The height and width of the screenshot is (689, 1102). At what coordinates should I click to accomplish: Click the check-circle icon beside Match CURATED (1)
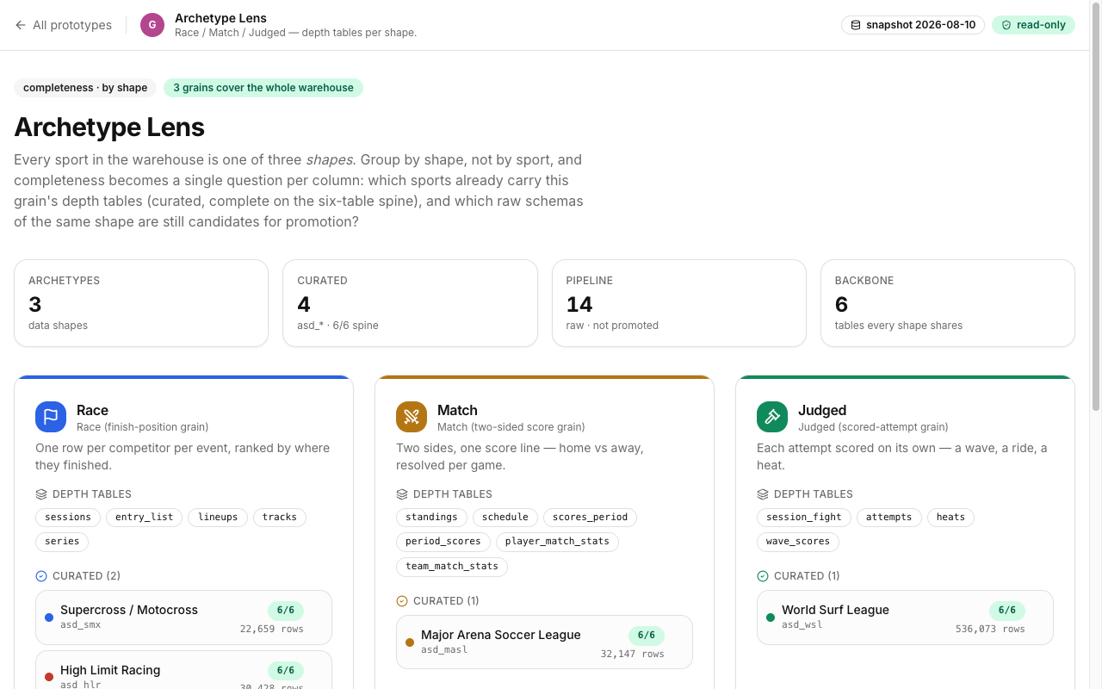[x=402, y=601]
